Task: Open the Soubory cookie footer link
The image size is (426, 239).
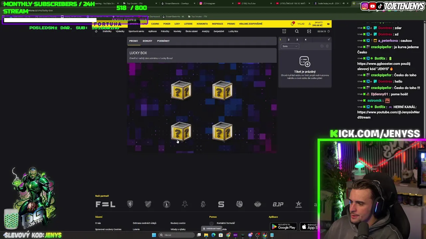Action: tap(178, 223)
